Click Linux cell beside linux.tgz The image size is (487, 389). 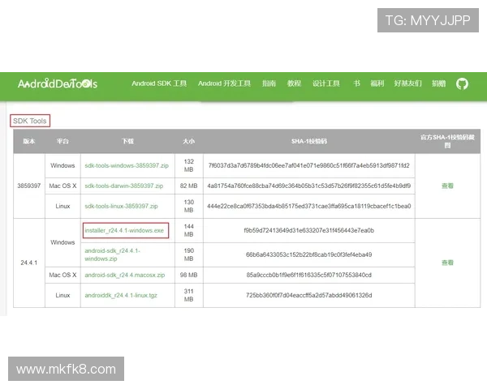pyautogui.click(x=62, y=295)
